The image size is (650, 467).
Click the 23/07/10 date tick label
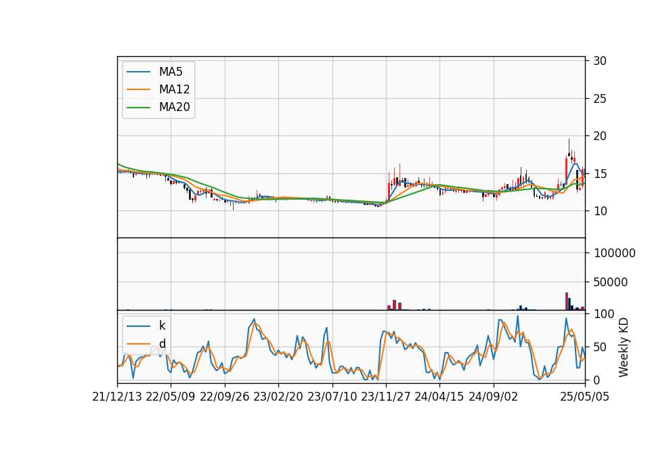332,397
